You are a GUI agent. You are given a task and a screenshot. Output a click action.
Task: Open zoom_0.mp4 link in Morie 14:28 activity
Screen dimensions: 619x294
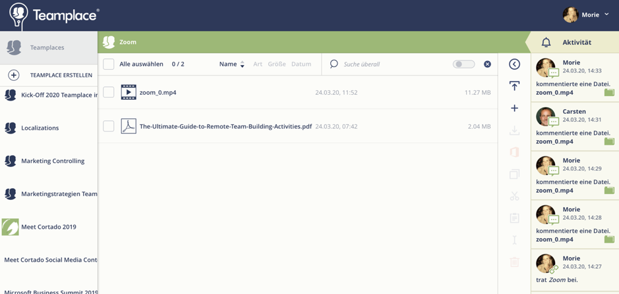click(x=554, y=239)
